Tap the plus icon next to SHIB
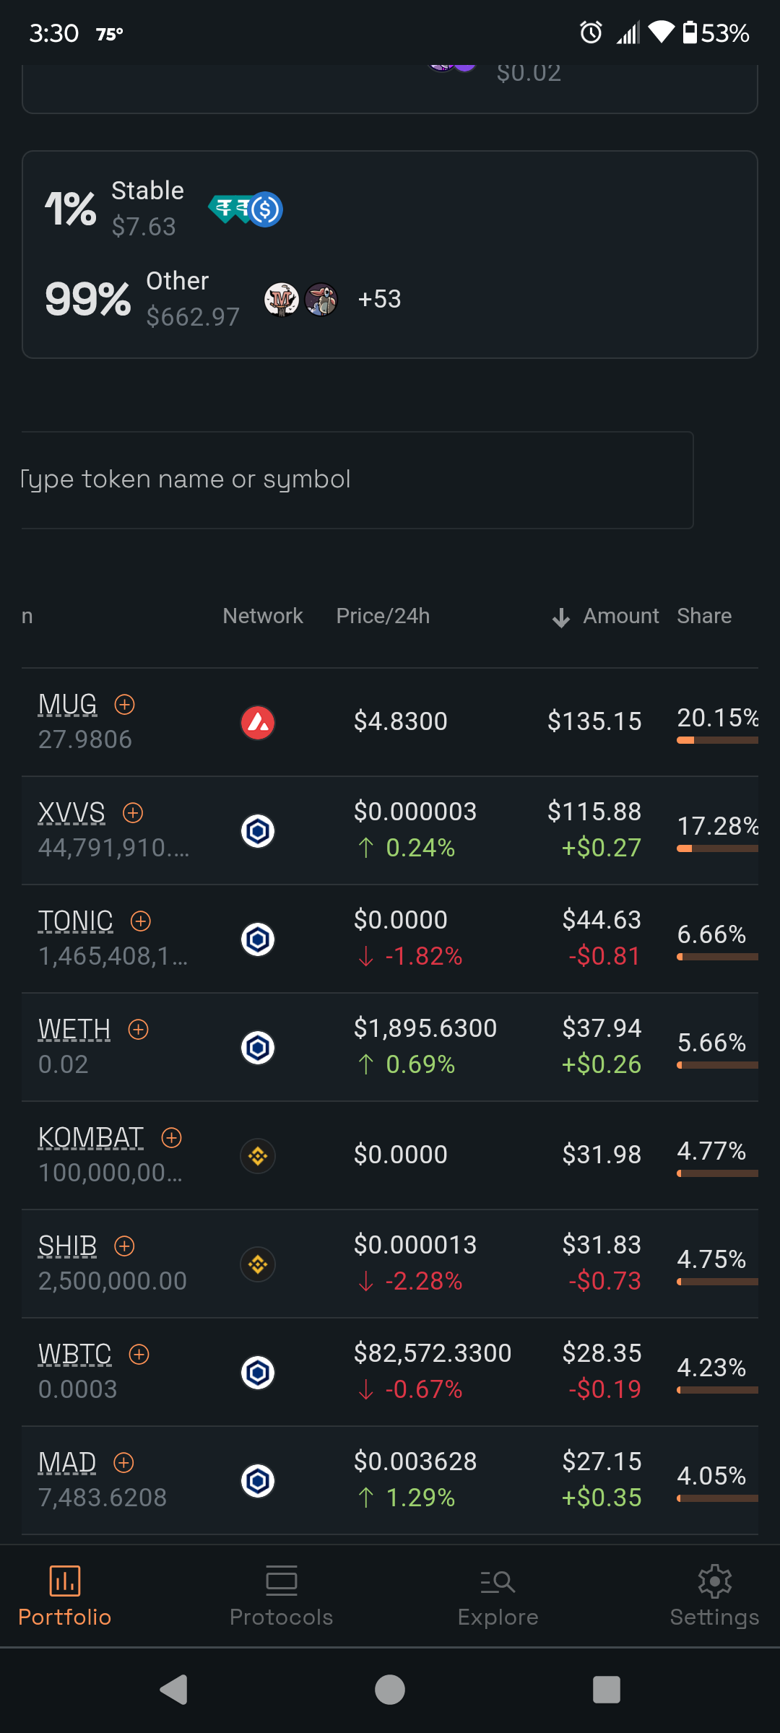Viewport: 780px width, 1733px height. [x=124, y=1246]
